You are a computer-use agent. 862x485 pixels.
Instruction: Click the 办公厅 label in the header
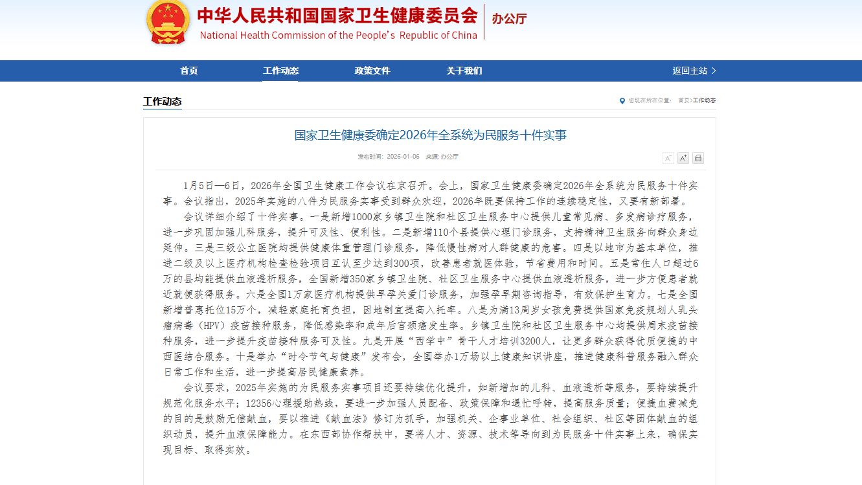(509, 18)
